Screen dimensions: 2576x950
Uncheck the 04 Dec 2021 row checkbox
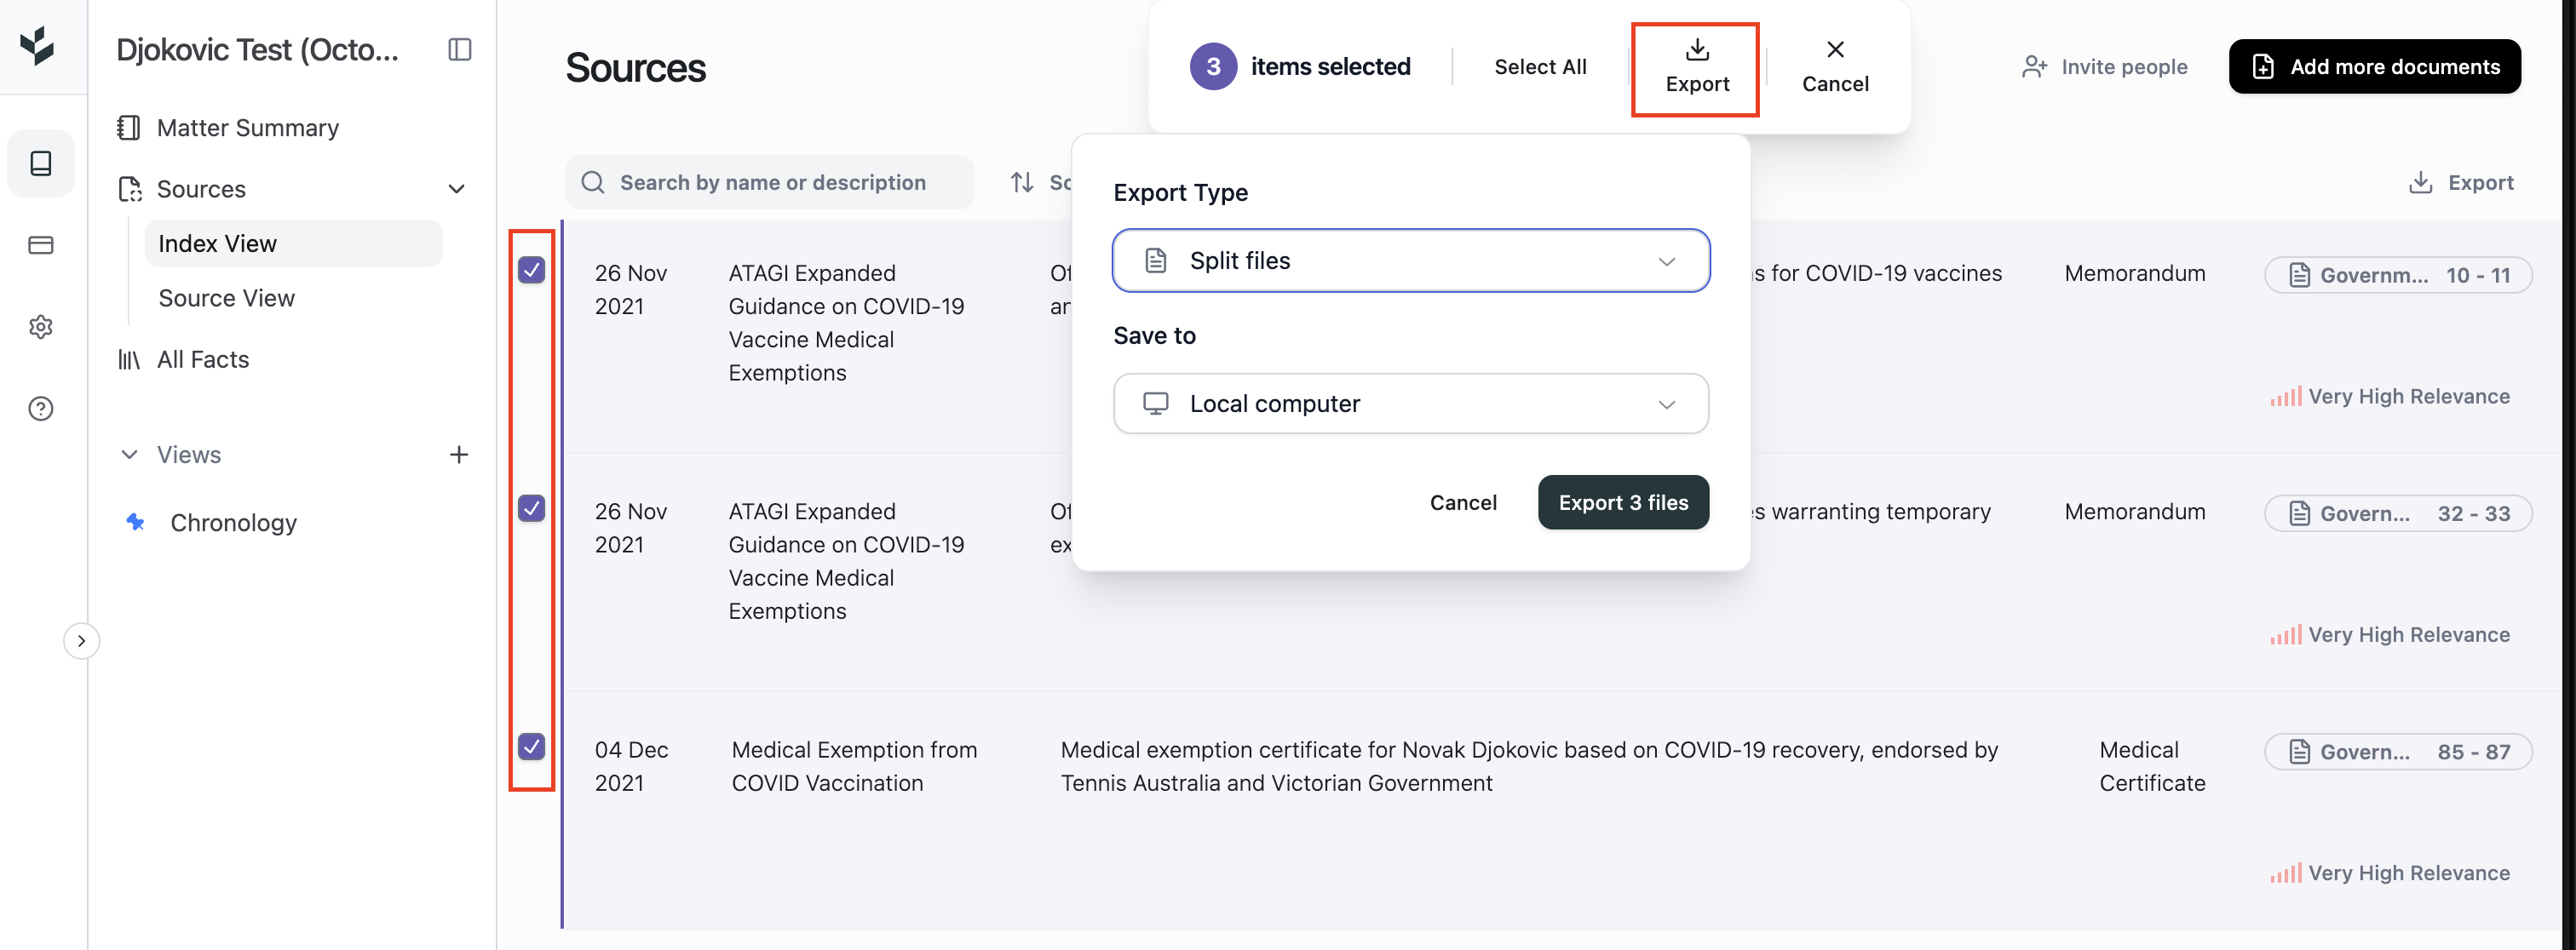532,747
